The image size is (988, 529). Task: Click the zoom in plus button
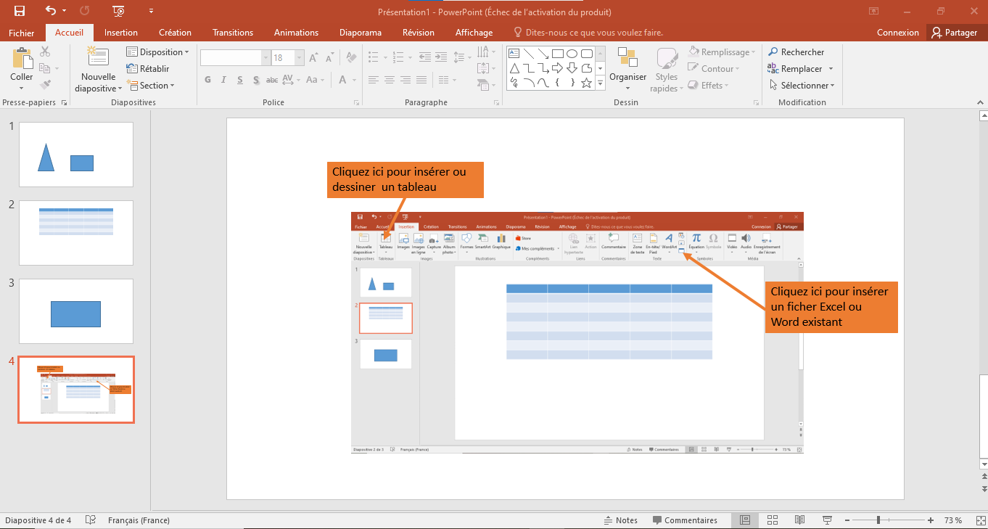point(931,520)
